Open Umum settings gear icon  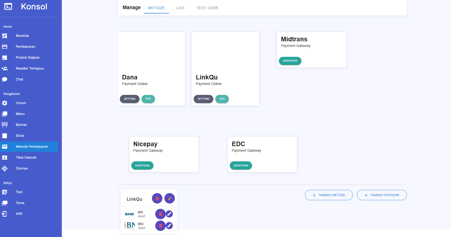5,103
